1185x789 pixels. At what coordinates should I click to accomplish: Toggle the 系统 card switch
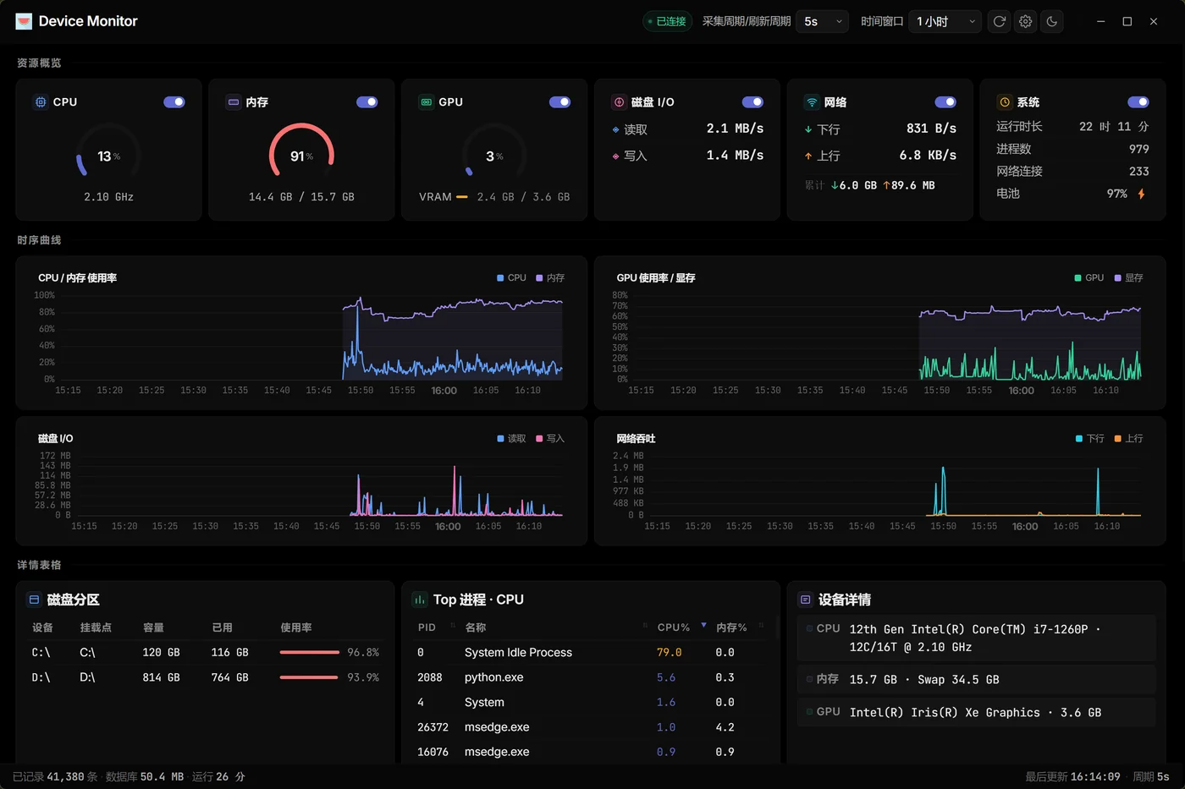pos(1138,102)
